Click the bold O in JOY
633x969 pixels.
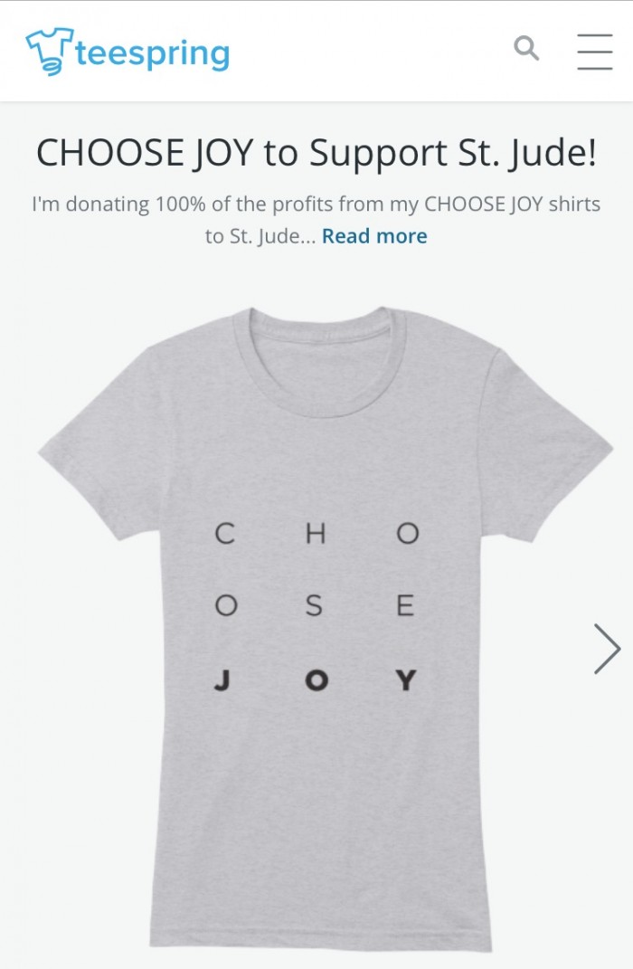[315, 679]
